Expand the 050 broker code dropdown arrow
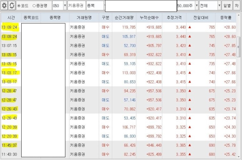This screenshot has width=242, height=160. 65,6
